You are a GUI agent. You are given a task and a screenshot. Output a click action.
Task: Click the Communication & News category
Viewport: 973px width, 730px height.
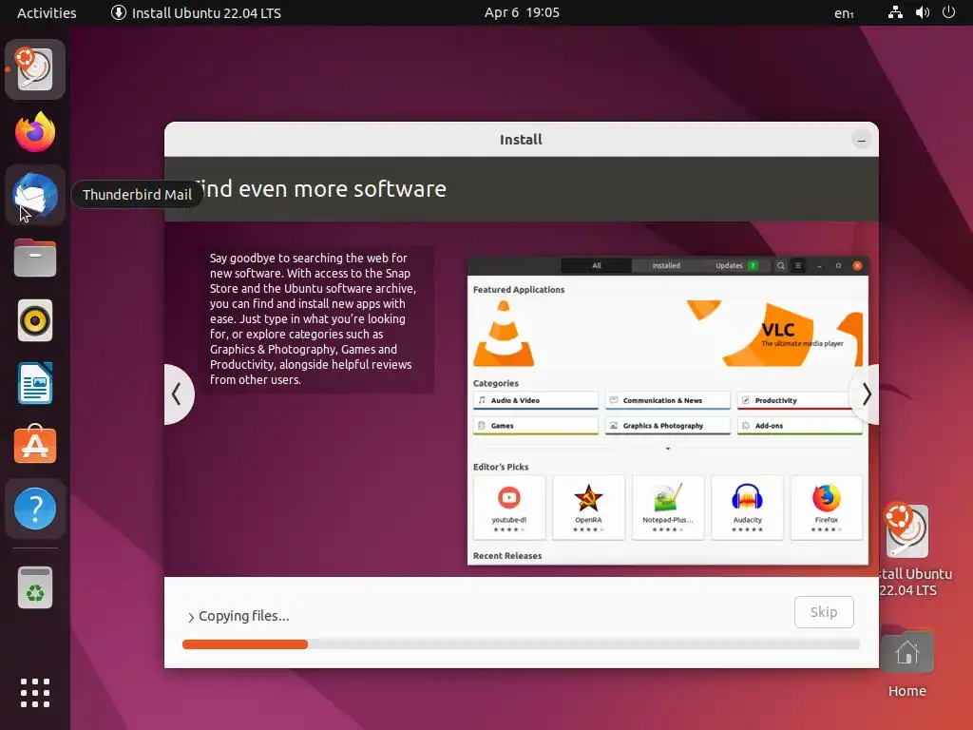click(668, 400)
